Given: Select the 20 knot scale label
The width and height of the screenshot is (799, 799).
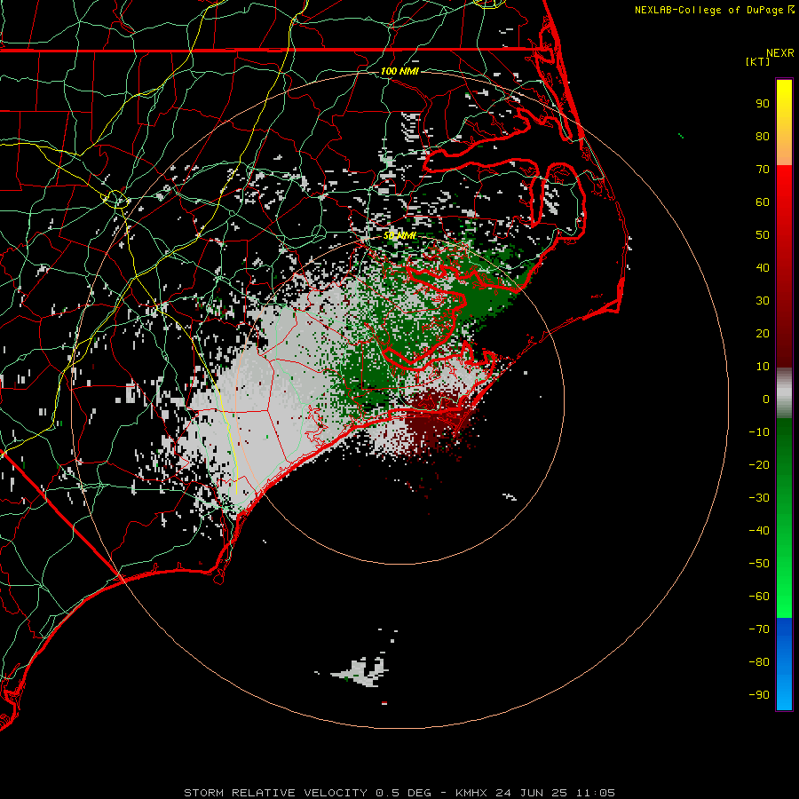Looking at the screenshot, I should click(x=763, y=334).
